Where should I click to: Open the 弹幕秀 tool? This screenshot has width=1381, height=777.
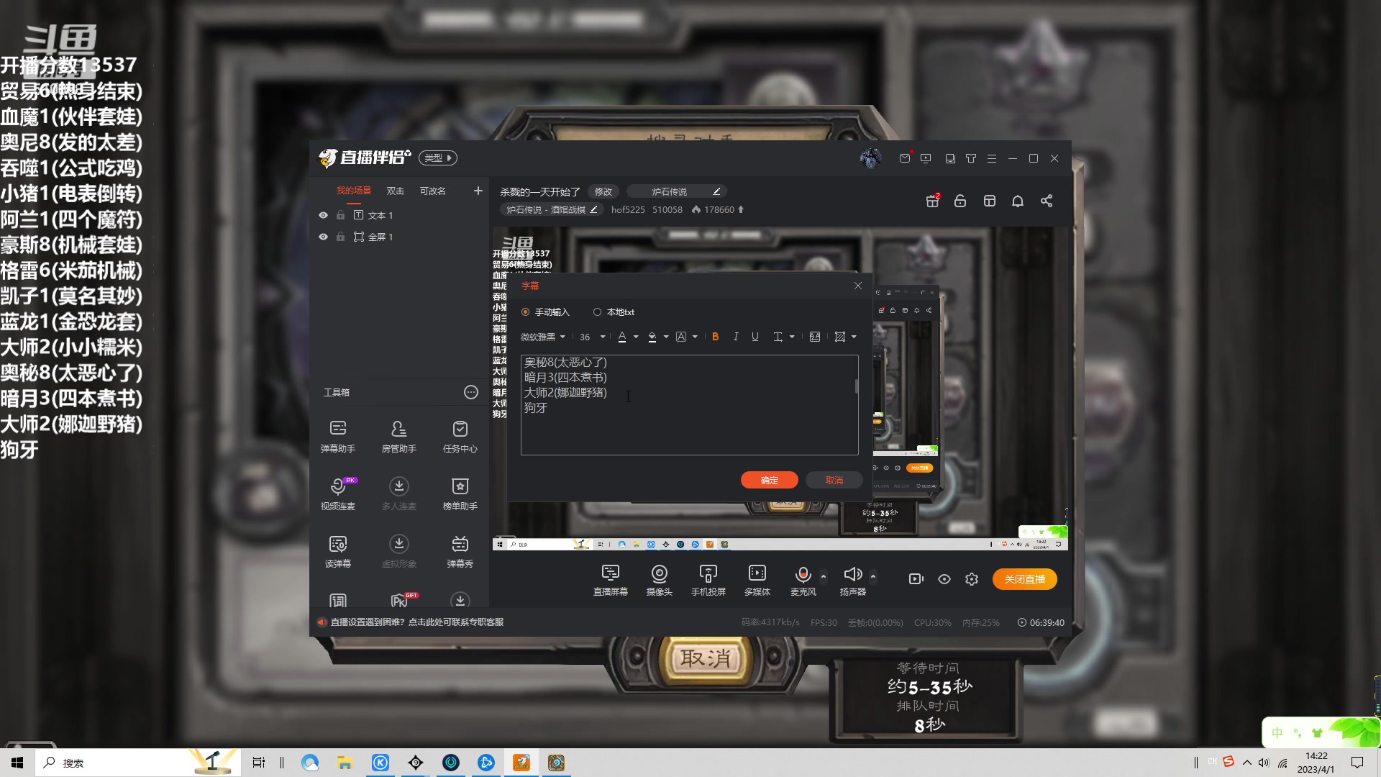pos(460,551)
